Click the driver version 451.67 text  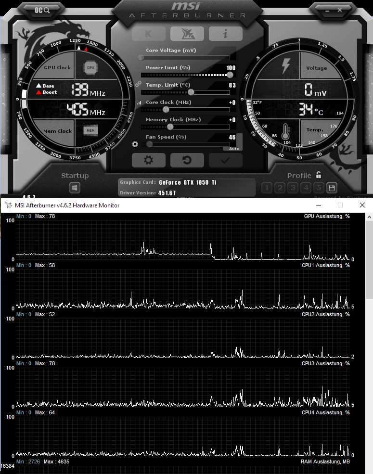point(167,193)
